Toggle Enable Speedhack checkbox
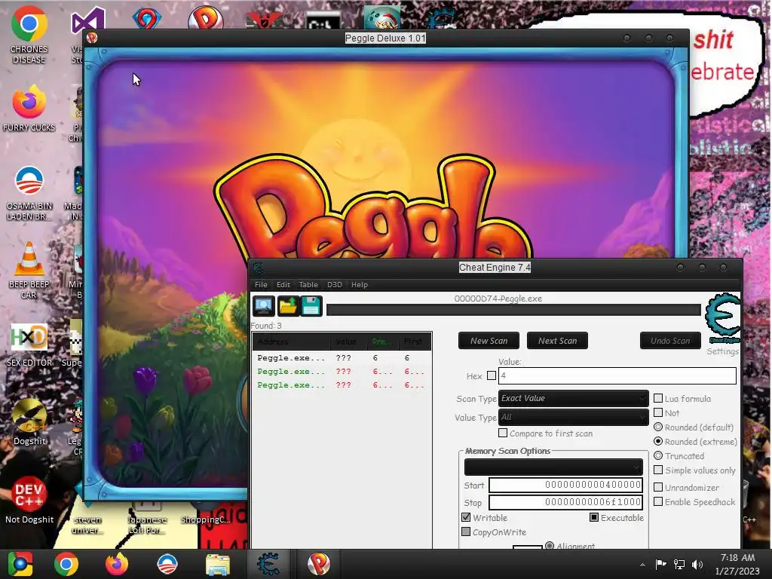This screenshot has height=579, width=772. 658,501
